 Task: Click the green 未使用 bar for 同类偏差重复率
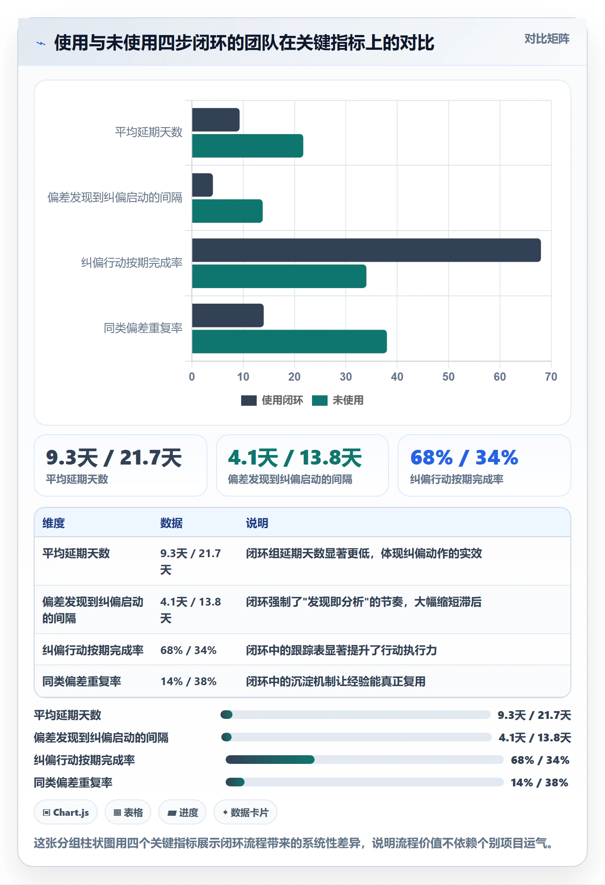[290, 342]
